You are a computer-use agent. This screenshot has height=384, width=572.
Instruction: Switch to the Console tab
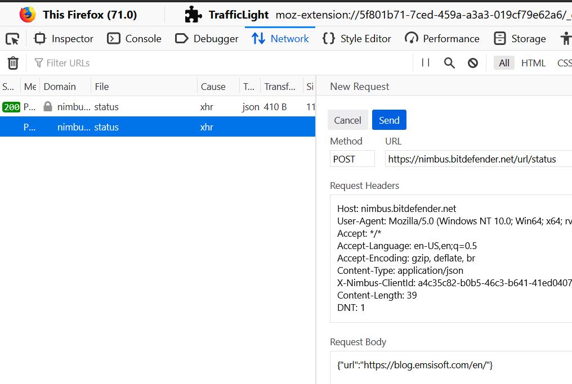[135, 39]
